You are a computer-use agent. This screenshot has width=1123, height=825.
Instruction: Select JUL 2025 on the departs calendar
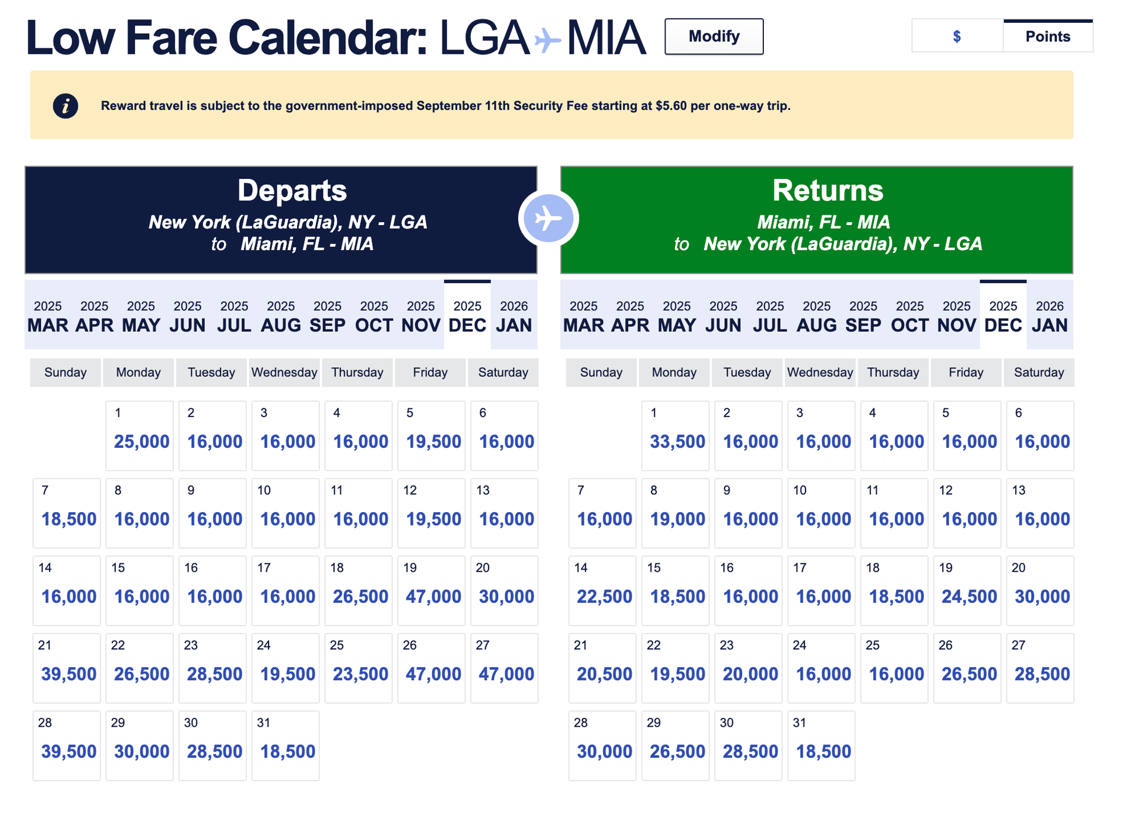tap(234, 316)
